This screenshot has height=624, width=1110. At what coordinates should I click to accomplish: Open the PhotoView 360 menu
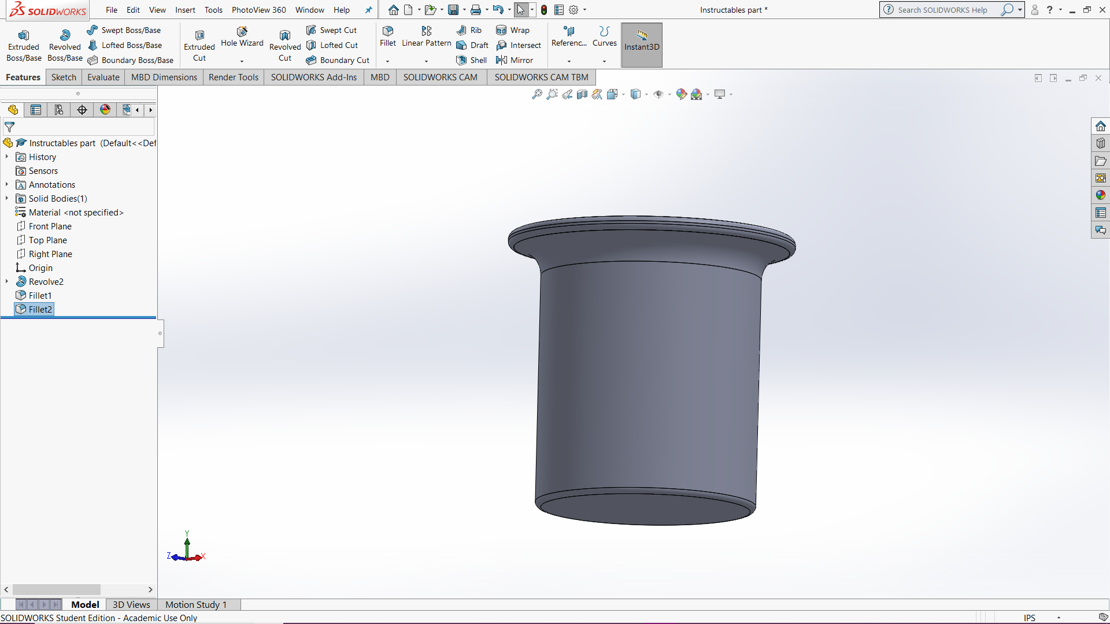pos(259,10)
